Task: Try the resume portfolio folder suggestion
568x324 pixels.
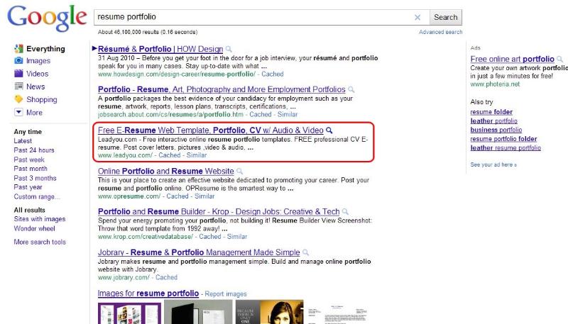Action: 503,139
